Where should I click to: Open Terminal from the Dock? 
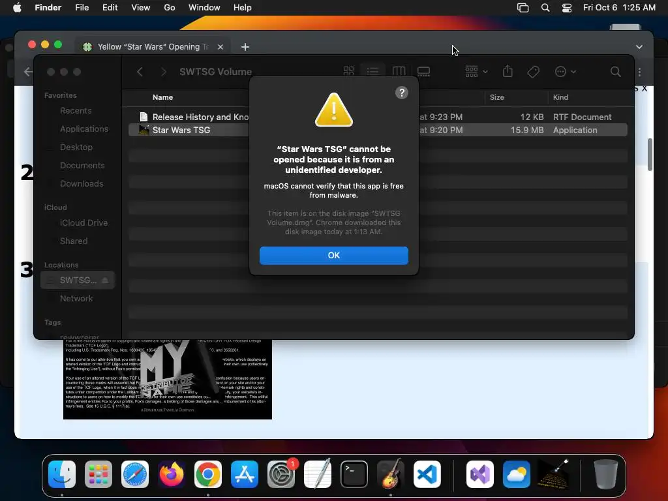354,474
